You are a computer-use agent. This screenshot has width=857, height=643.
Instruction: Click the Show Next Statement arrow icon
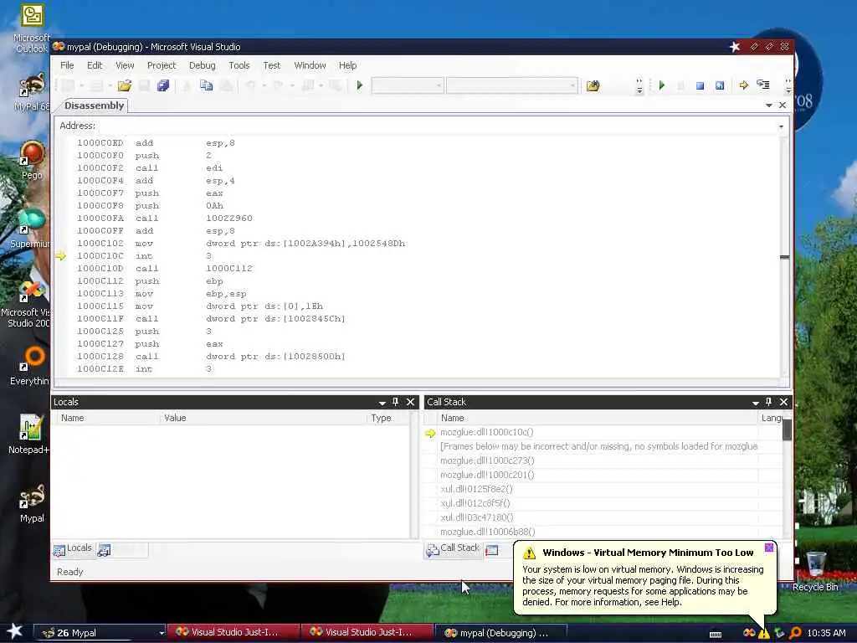pyautogui.click(x=743, y=85)
